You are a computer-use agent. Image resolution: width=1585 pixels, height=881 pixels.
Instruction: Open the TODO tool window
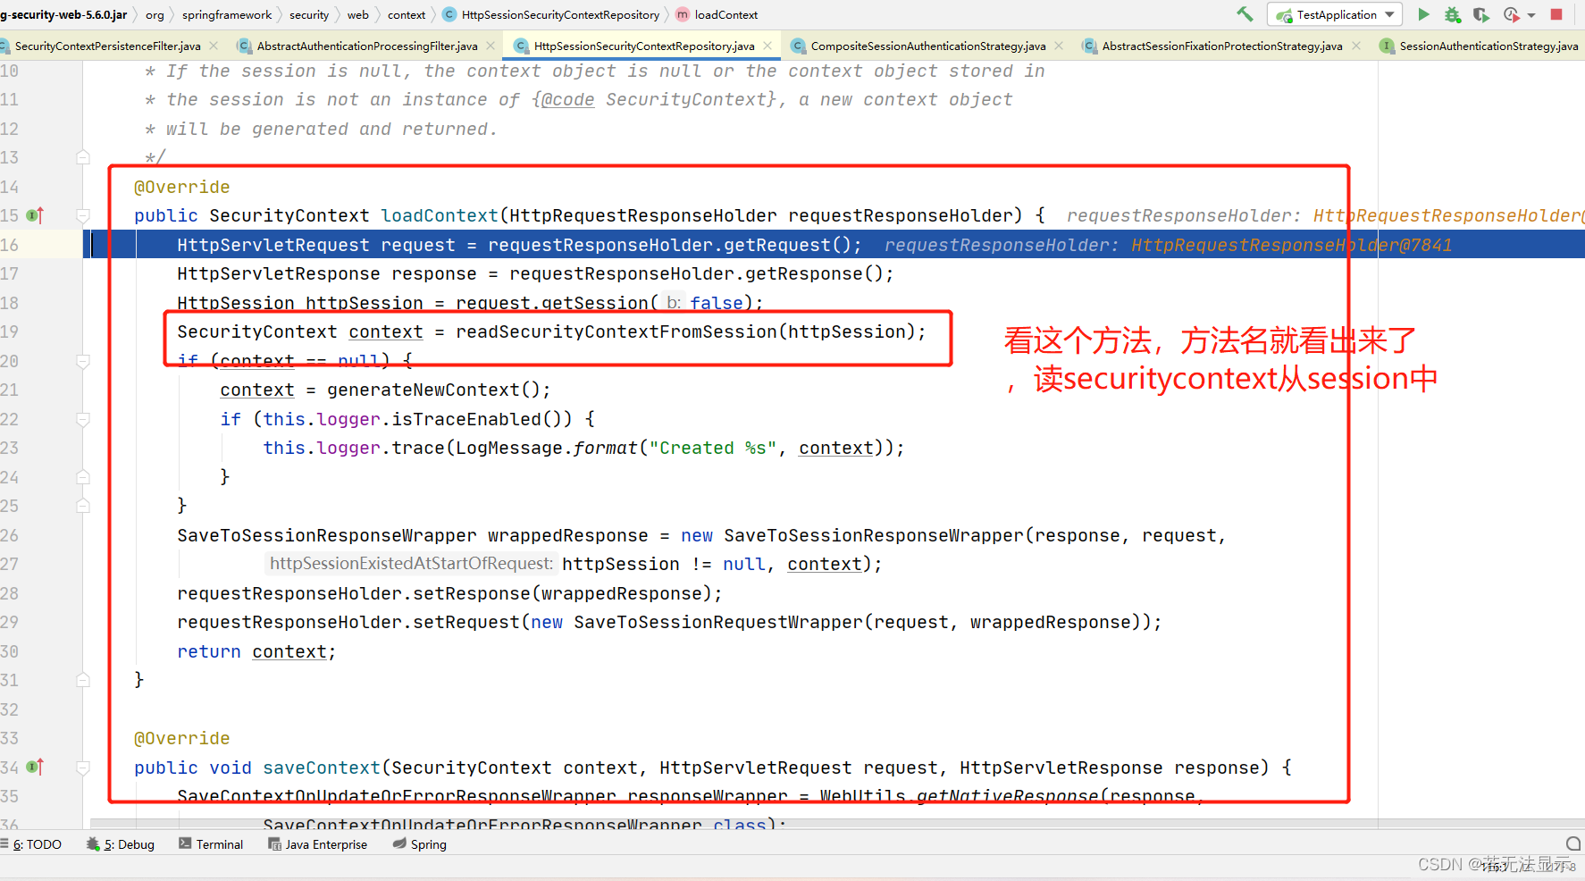31,844
